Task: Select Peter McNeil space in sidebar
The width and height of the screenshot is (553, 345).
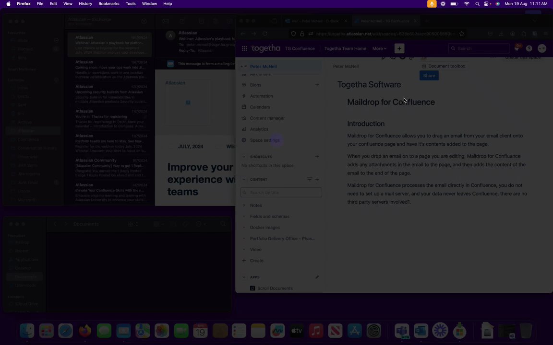Action: tap(280, 67)
